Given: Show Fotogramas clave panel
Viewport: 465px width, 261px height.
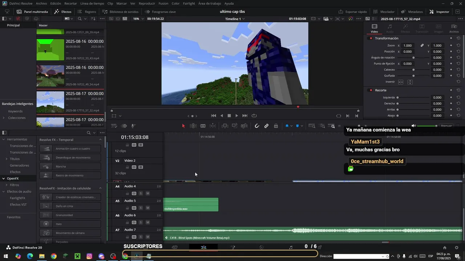Looking at the screenshot, I should pos(160,12).
